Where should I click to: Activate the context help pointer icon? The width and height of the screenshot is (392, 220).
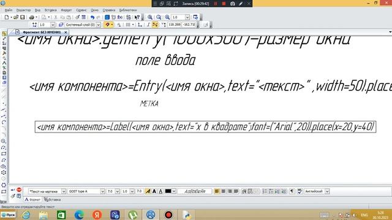coord(137,17)
